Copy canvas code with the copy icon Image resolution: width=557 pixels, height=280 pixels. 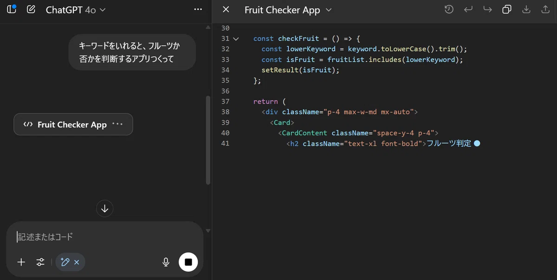click(x=507, y=9)
